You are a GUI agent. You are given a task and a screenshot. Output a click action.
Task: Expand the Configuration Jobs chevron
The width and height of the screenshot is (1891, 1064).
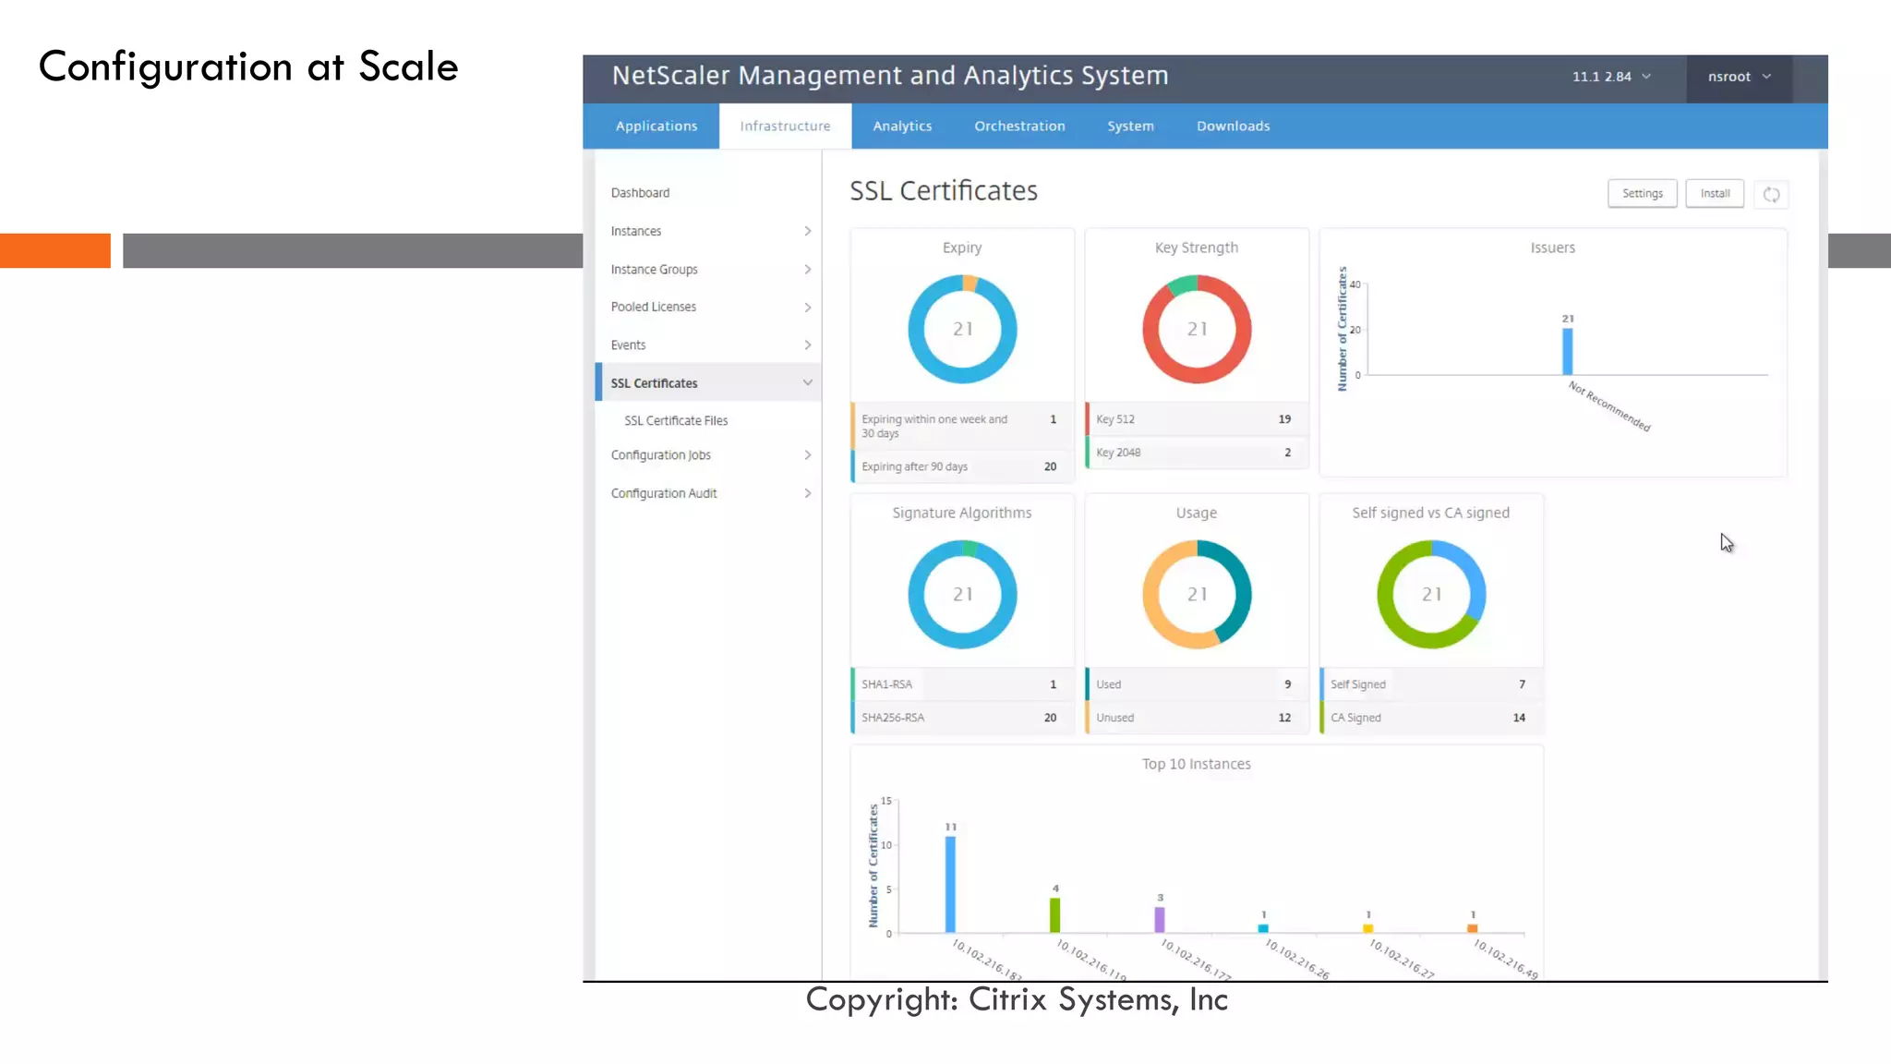[807, 454]
